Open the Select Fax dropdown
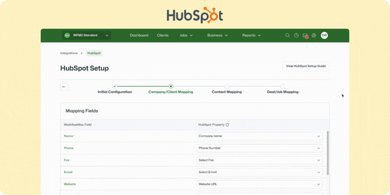The height and width of the screenshot is (195, 390). tap(260, 160)
